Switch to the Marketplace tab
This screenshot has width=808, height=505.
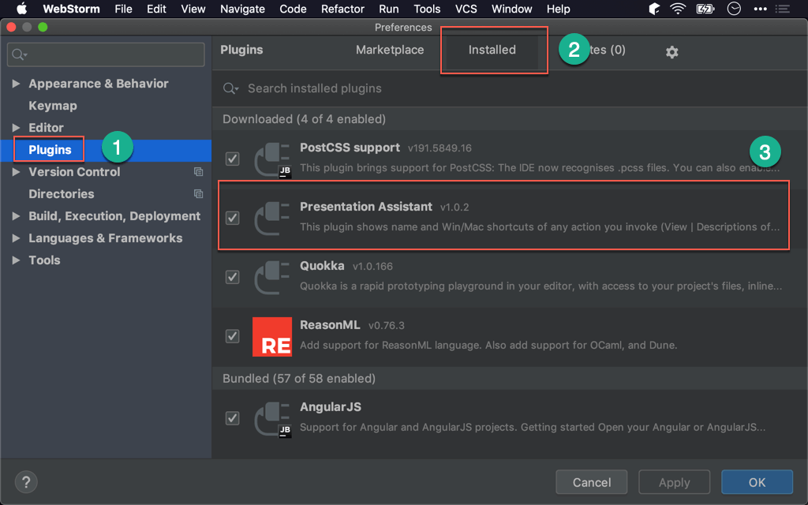390,50
